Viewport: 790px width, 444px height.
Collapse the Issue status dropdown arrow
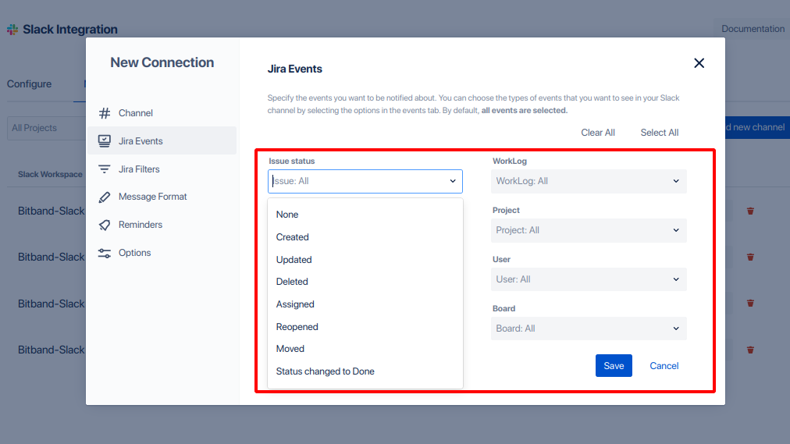[x=453, y=181]
